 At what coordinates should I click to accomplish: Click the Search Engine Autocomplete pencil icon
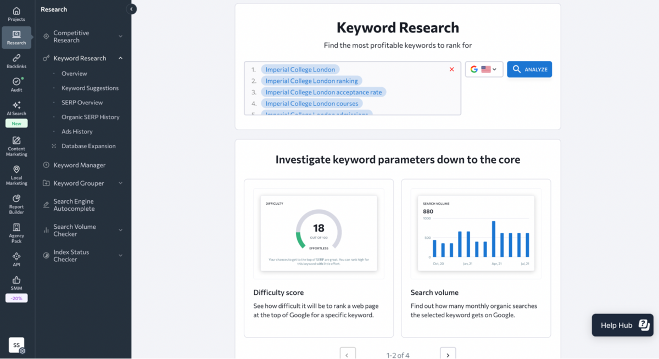click(x=46, y=205)
